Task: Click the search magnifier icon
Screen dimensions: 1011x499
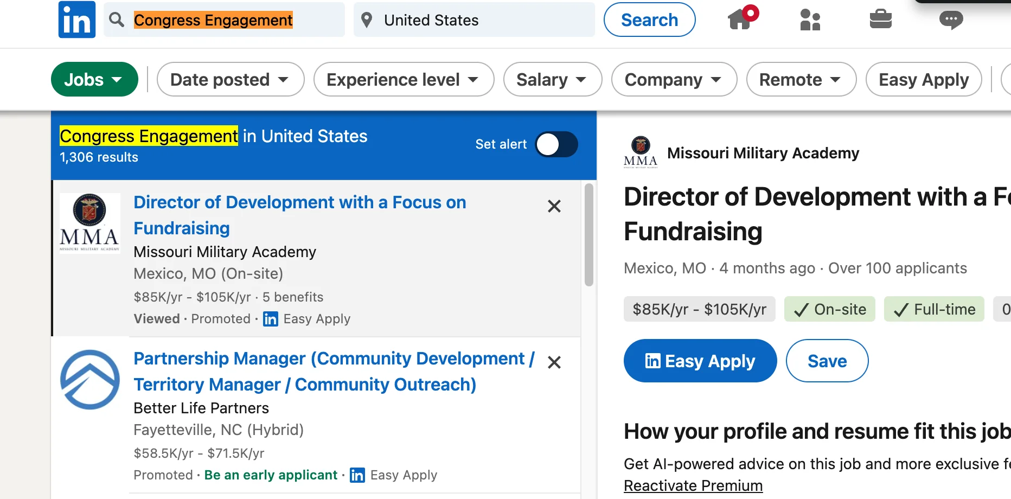Action: pyautogui.click(x=116, y=20)
